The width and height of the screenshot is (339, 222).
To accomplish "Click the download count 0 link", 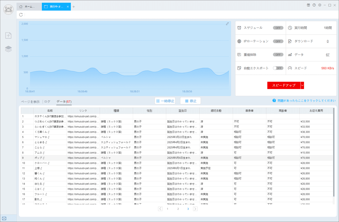I will [328, 41].
